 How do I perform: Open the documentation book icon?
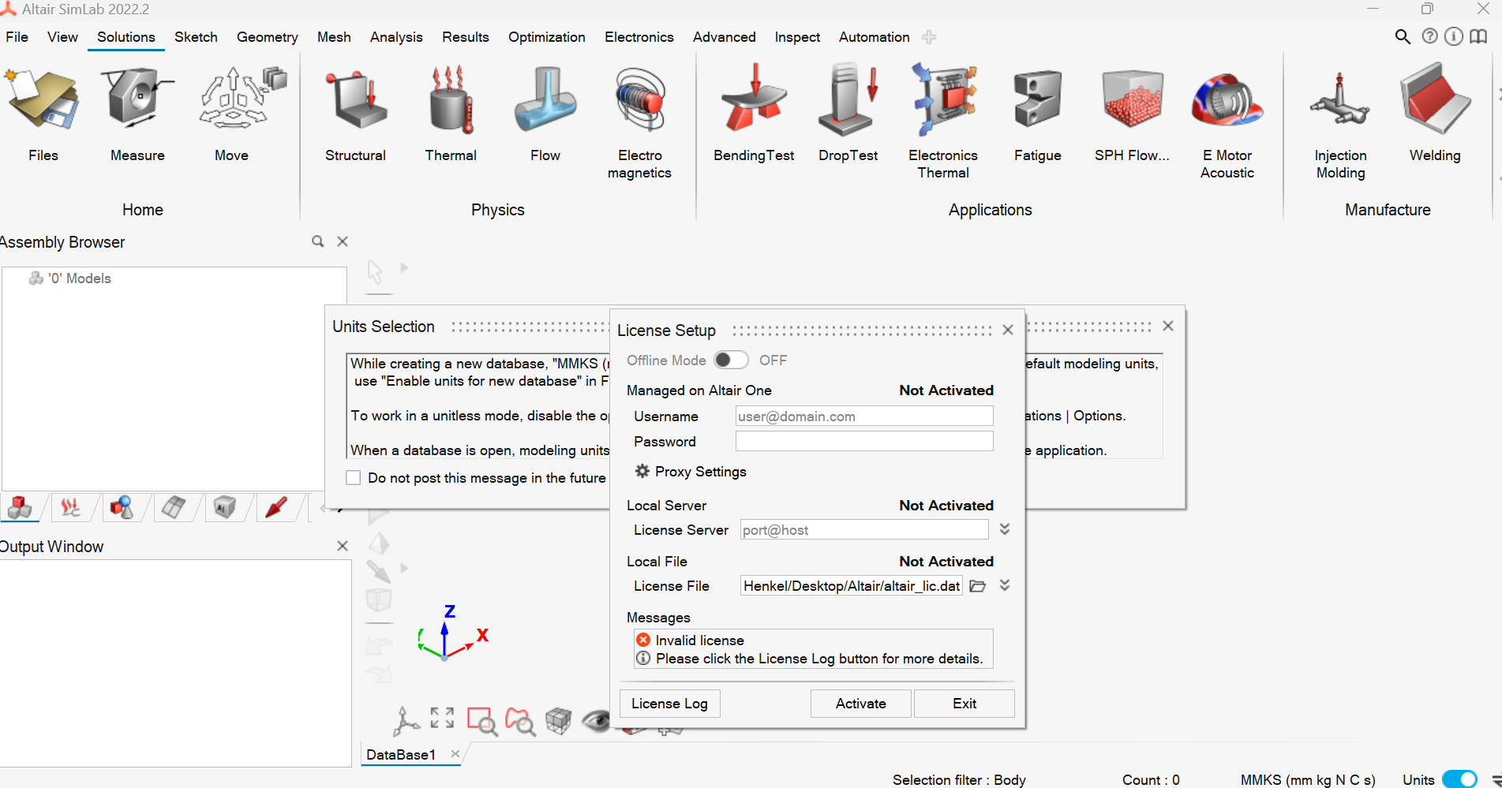[1478, 36]
